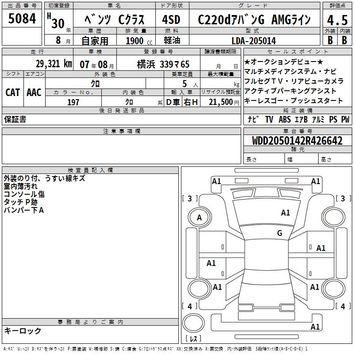The height and width of the screenshot is (354, 354).
Task: Click the 車台番号 header
Action: coord(298,131)
